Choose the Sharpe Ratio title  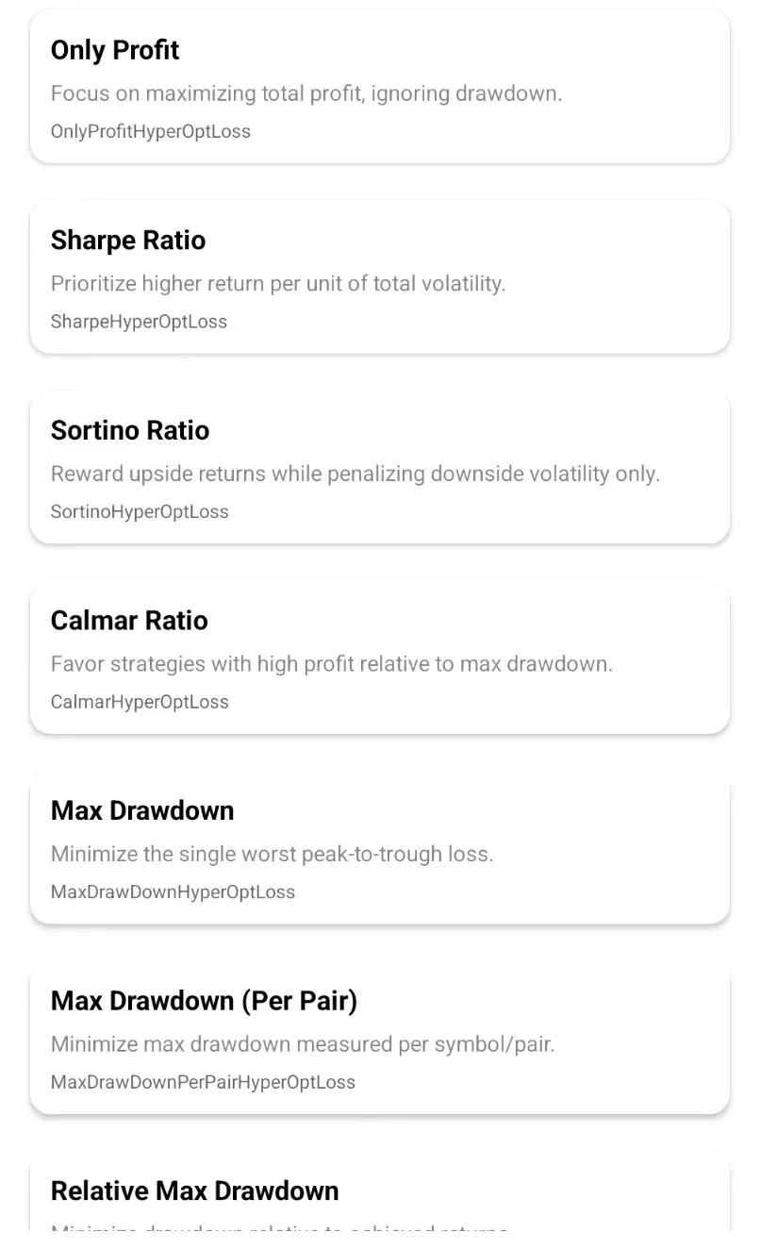(x=127, y=241)
